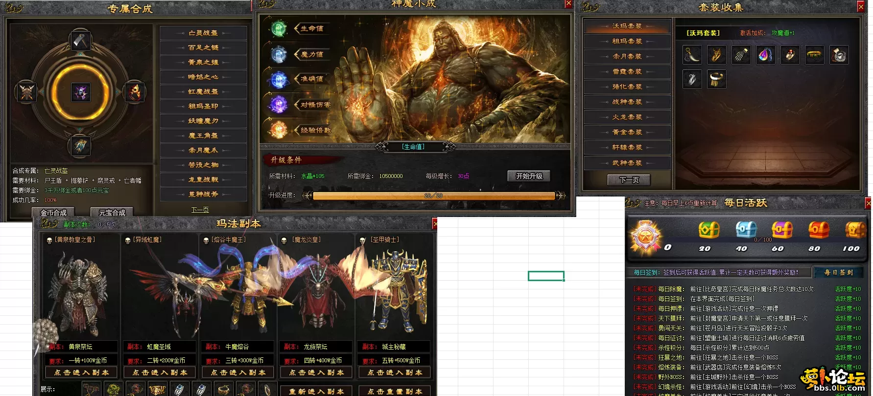Click the shovel material slot in 专属合成
873x396 pixels.
81,41
